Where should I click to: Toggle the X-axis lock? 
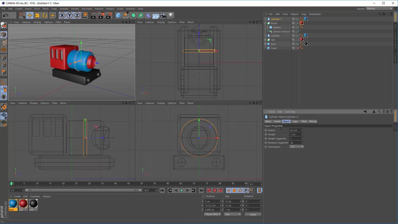click(x=62, y=15)
